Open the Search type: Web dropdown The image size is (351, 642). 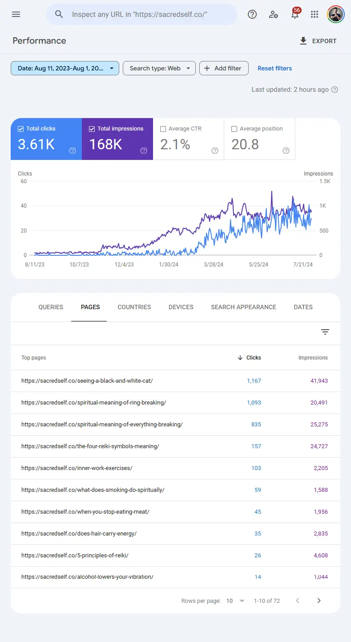[x=159, y=68]
